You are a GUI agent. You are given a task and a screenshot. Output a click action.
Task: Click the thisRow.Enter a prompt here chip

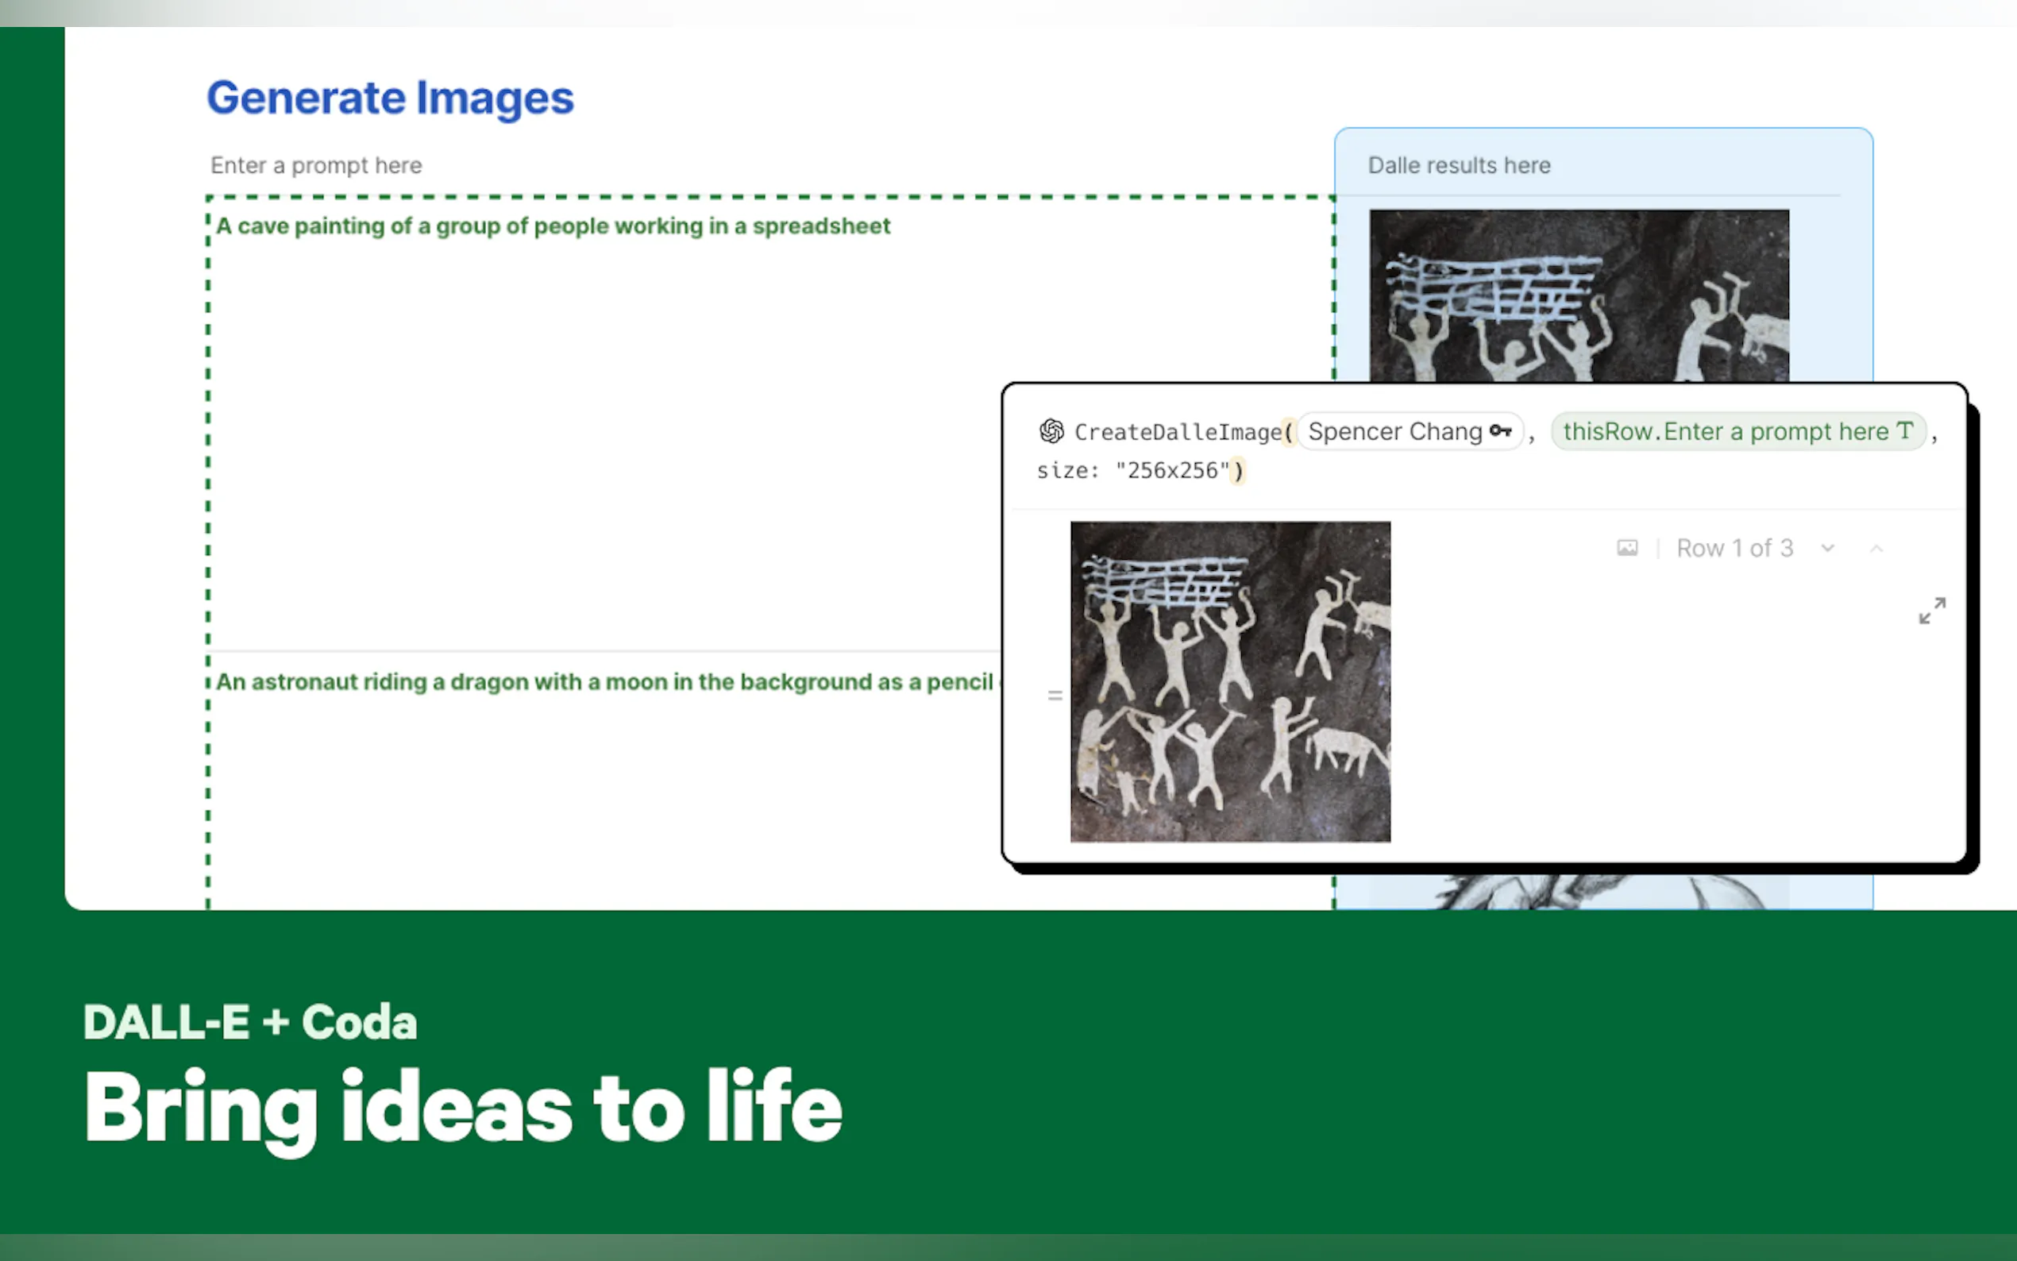point(1726,431)
